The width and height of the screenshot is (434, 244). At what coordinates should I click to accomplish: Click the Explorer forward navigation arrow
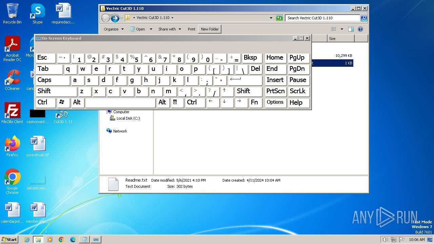115,18
